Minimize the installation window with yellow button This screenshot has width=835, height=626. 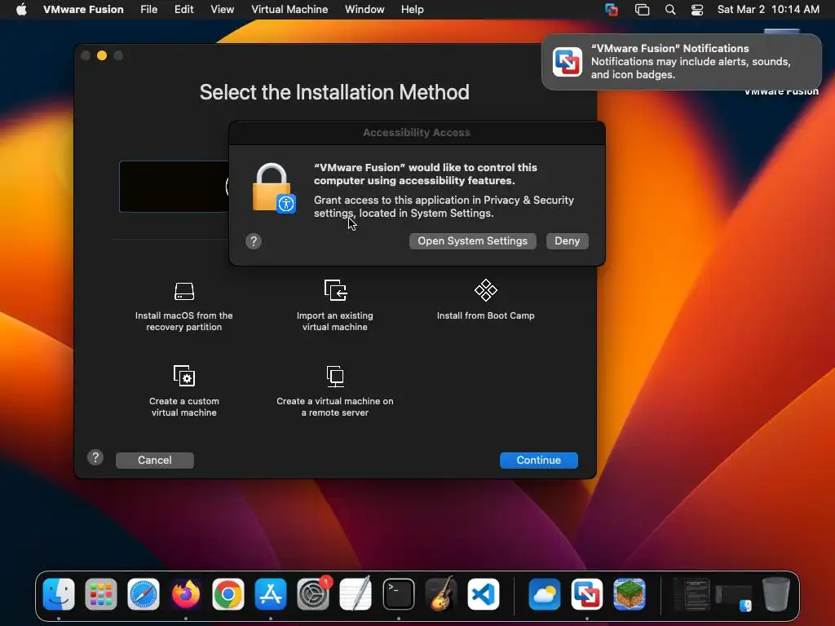tap(102, 55)
